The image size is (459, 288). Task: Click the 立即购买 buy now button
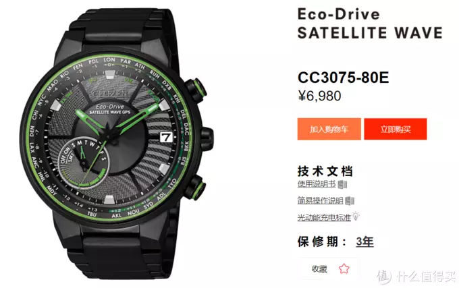point(396,129)
